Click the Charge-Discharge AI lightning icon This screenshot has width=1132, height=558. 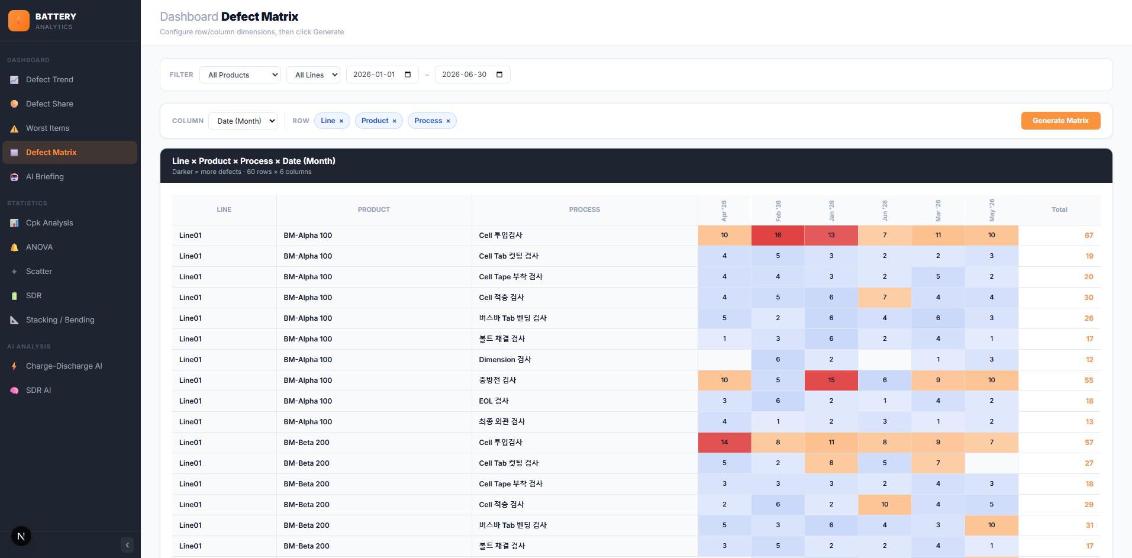(x=14, y=366)
